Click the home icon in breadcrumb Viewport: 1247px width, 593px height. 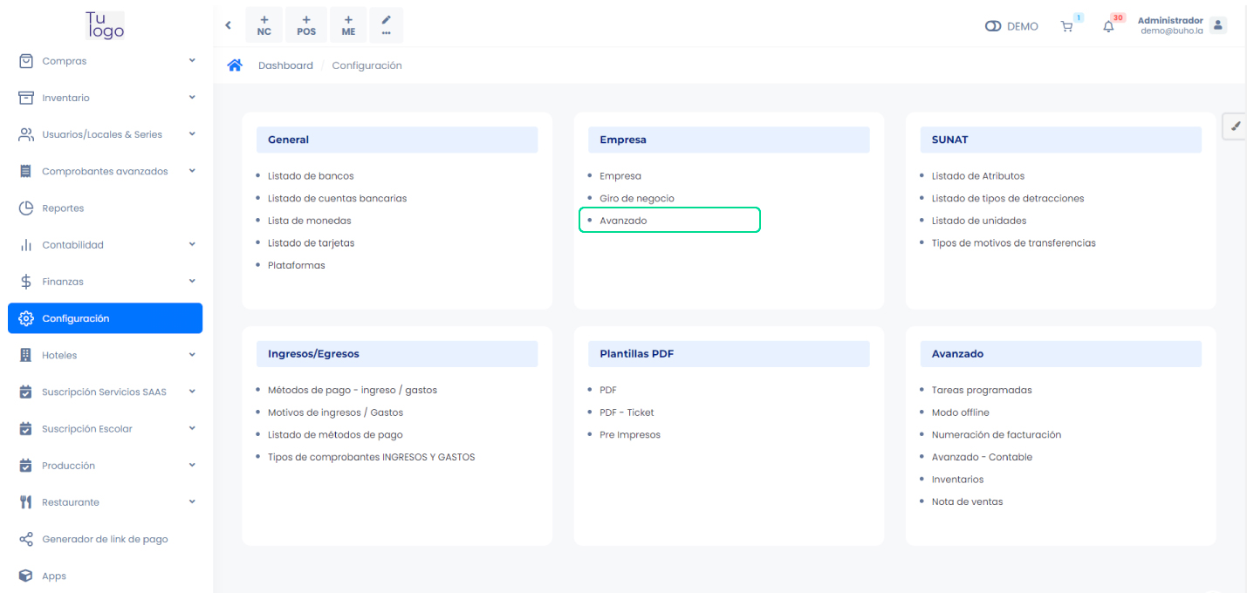[x=235, y=65]
